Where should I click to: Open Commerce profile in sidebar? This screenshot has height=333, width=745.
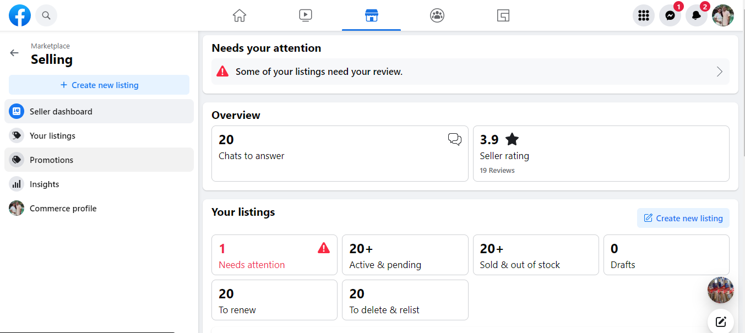coord(63,209)
